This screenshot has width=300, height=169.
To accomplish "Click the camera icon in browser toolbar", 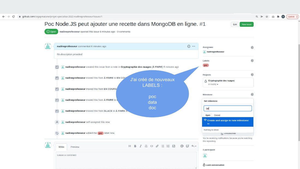I will [273, 17].
